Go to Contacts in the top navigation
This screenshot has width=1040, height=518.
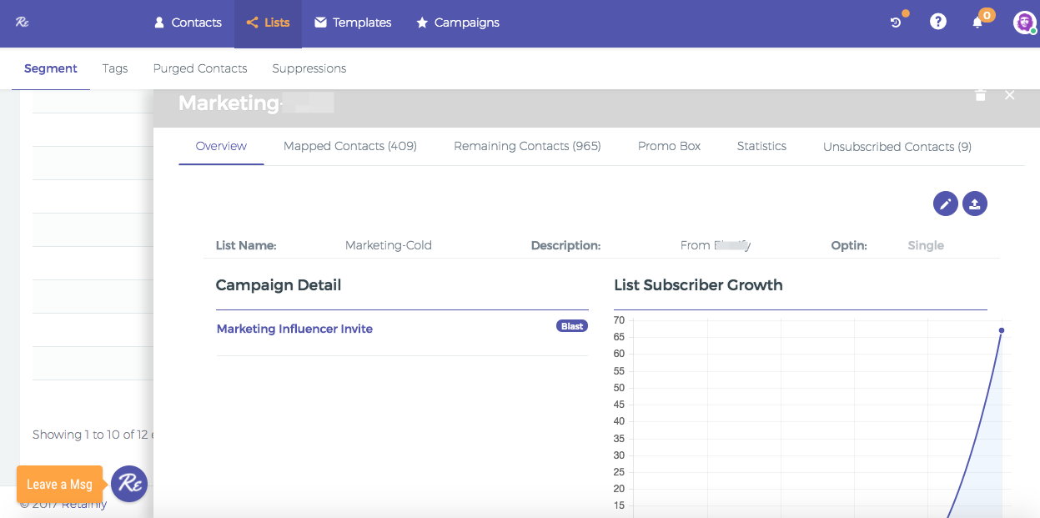pyautogui.click(x=188, y=23)
